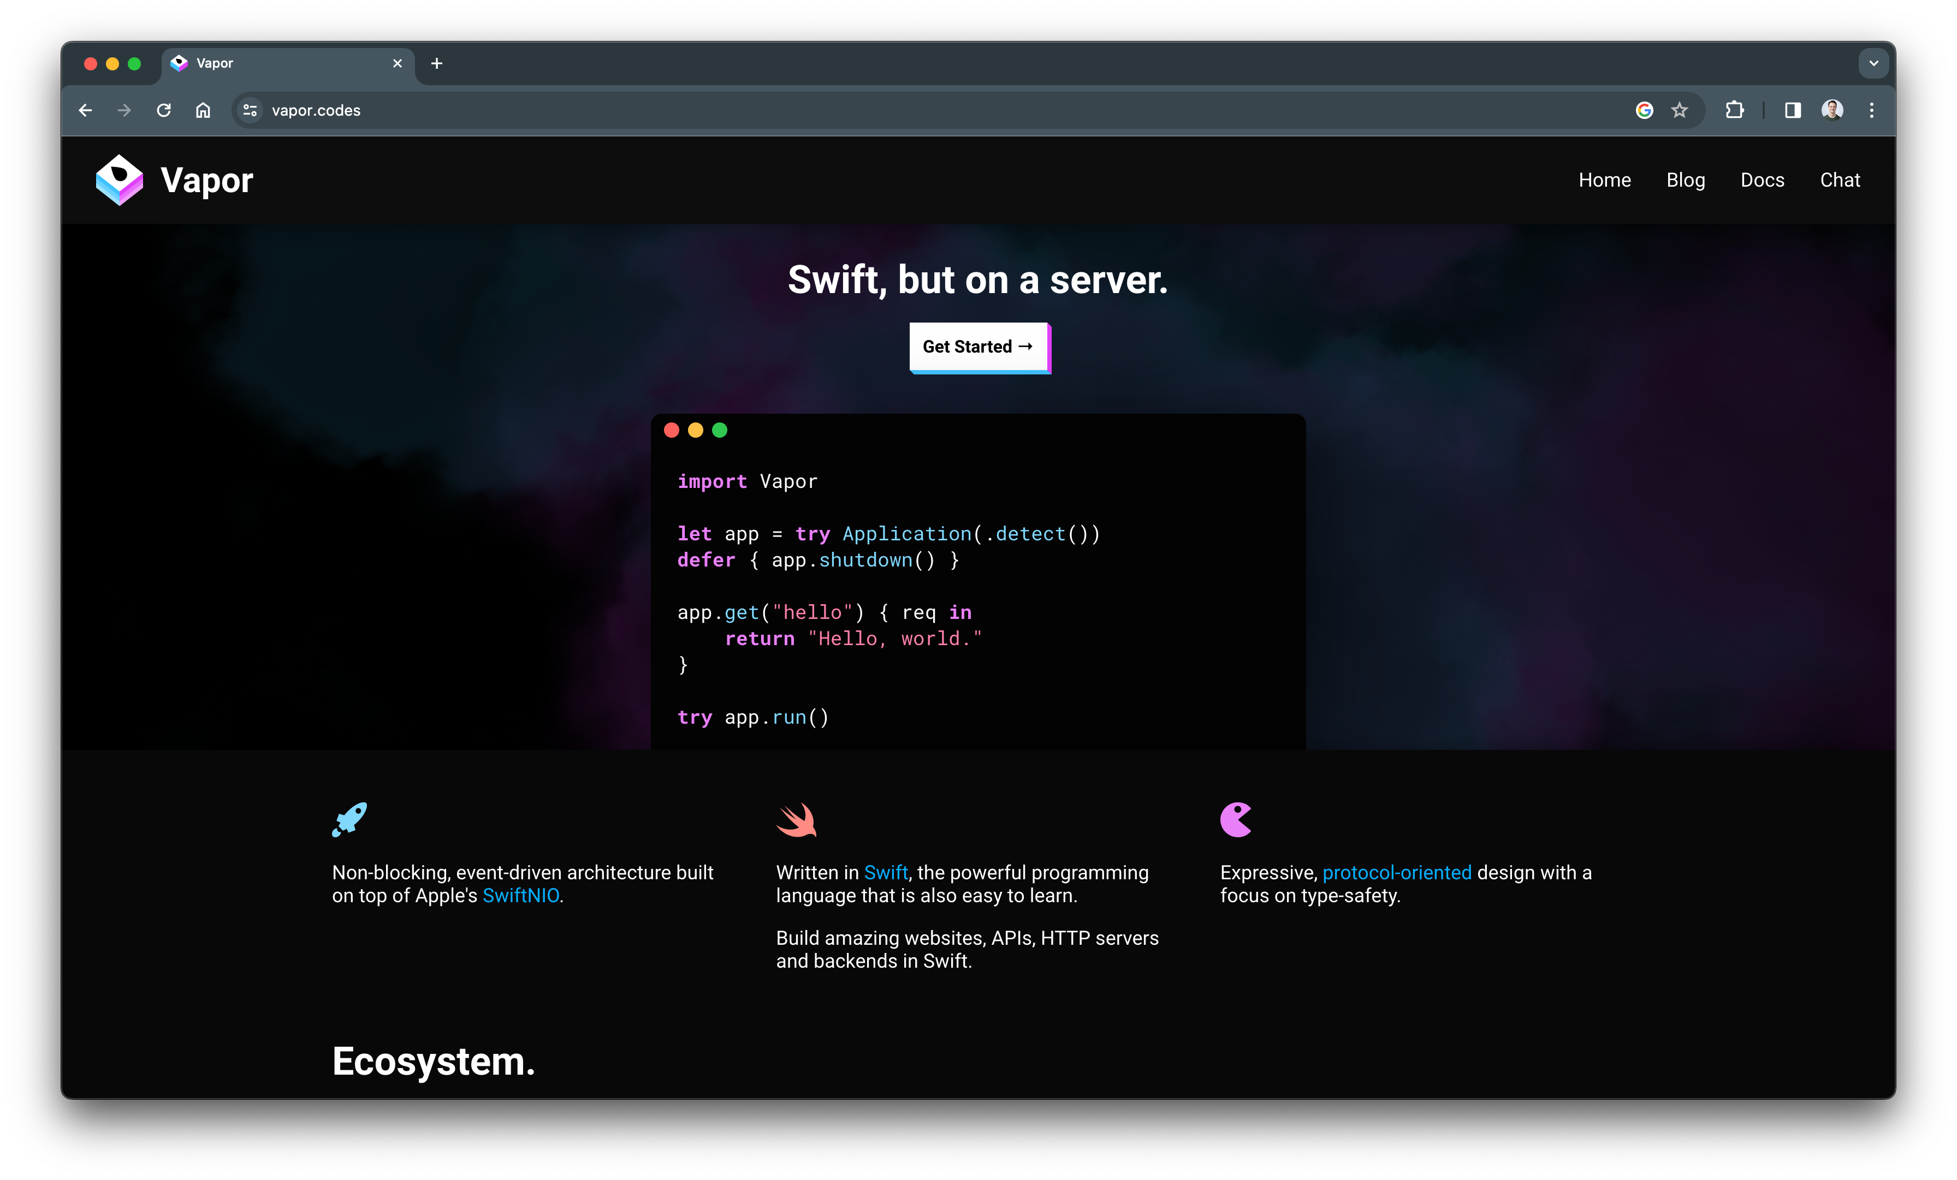Viewport: 1957px width, 1180px height.
Task: Close the Vapor tab
Action: (397, 63)
